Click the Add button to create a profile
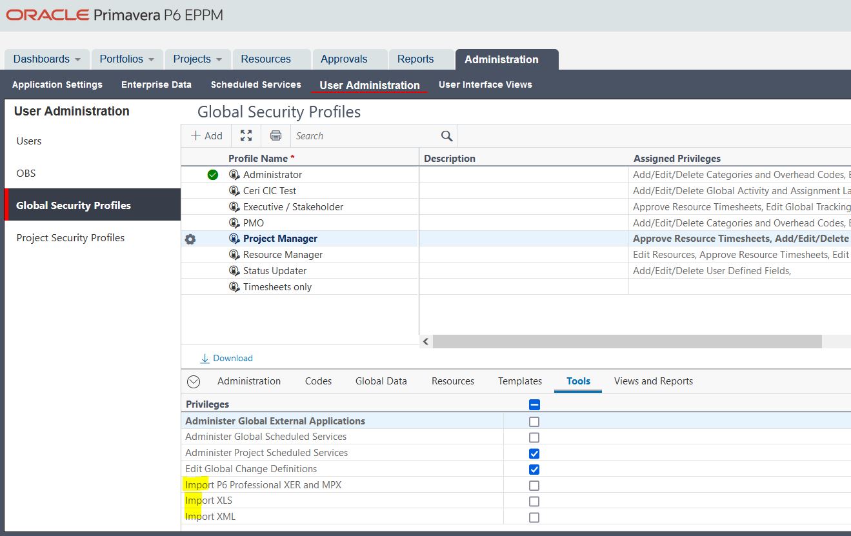 tap(206, 135)
